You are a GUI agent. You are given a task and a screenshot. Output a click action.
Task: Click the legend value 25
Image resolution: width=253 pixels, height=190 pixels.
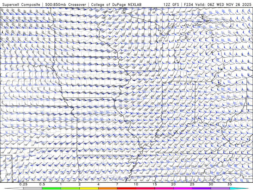pyautogui.click(x=192, y=184)
